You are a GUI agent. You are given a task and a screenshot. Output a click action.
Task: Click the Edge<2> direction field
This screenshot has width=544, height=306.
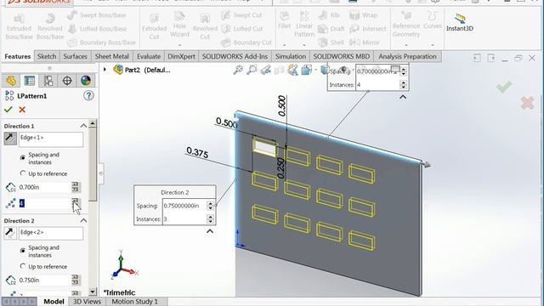[51, 233]
